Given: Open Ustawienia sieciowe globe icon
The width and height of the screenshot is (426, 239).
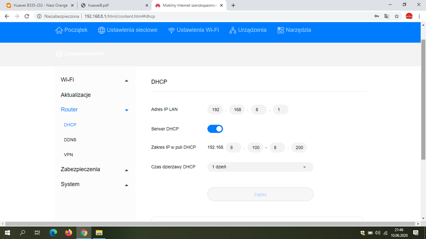Looking at the screenshot, I should [x=101, y=30].
